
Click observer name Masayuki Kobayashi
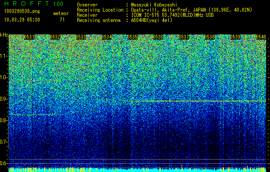154,5
